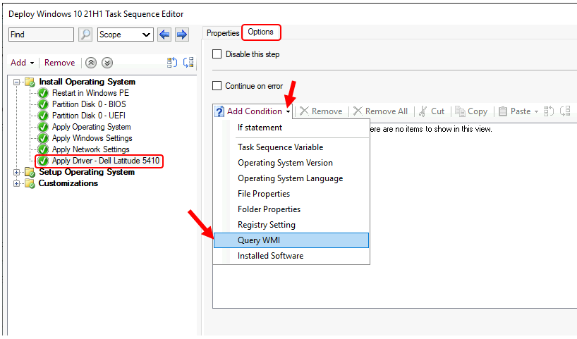577x339 pixels.
Task: Click the Find magnifier search icon
Action: pos(85,35)
